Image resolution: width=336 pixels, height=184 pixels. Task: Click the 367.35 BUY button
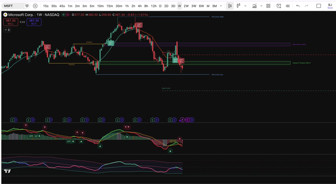point(34,22)
